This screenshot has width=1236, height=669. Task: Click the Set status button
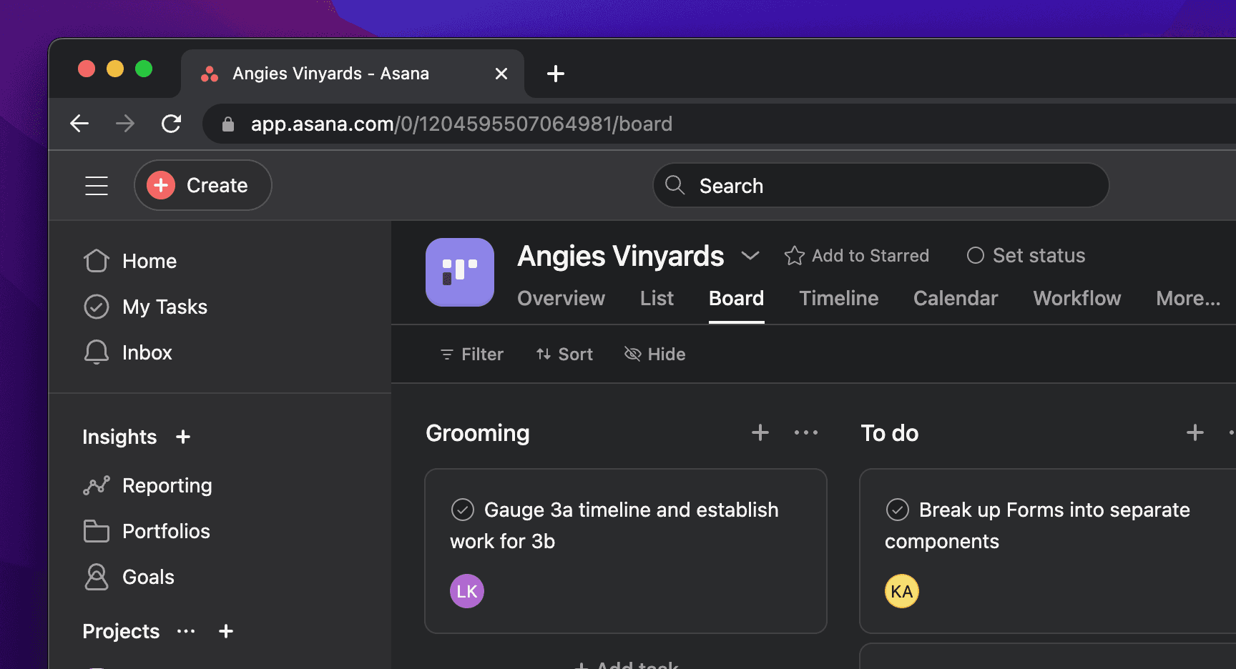tap(1026, 256)
